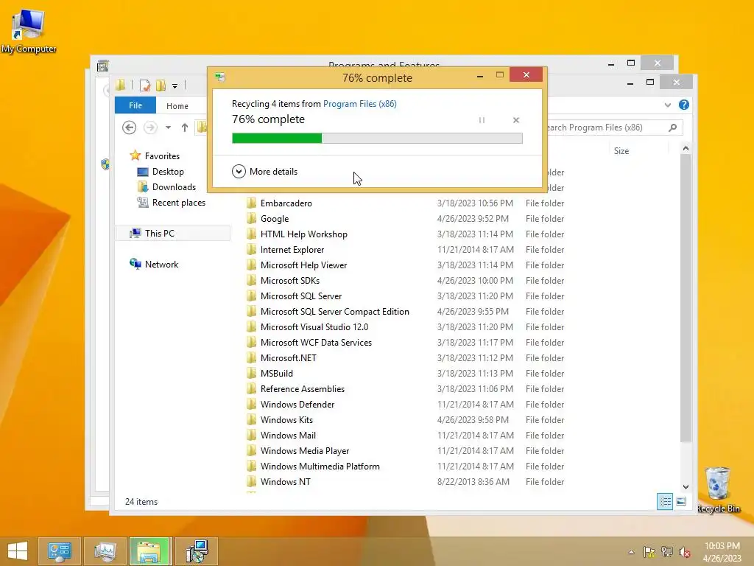Open the Control Panel taskbar icon
Image resolution: width=754 pixels, height=566 pixels.
pyautogui.click(x=59, y=551)
